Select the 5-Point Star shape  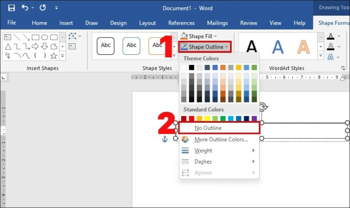(54, 55)
